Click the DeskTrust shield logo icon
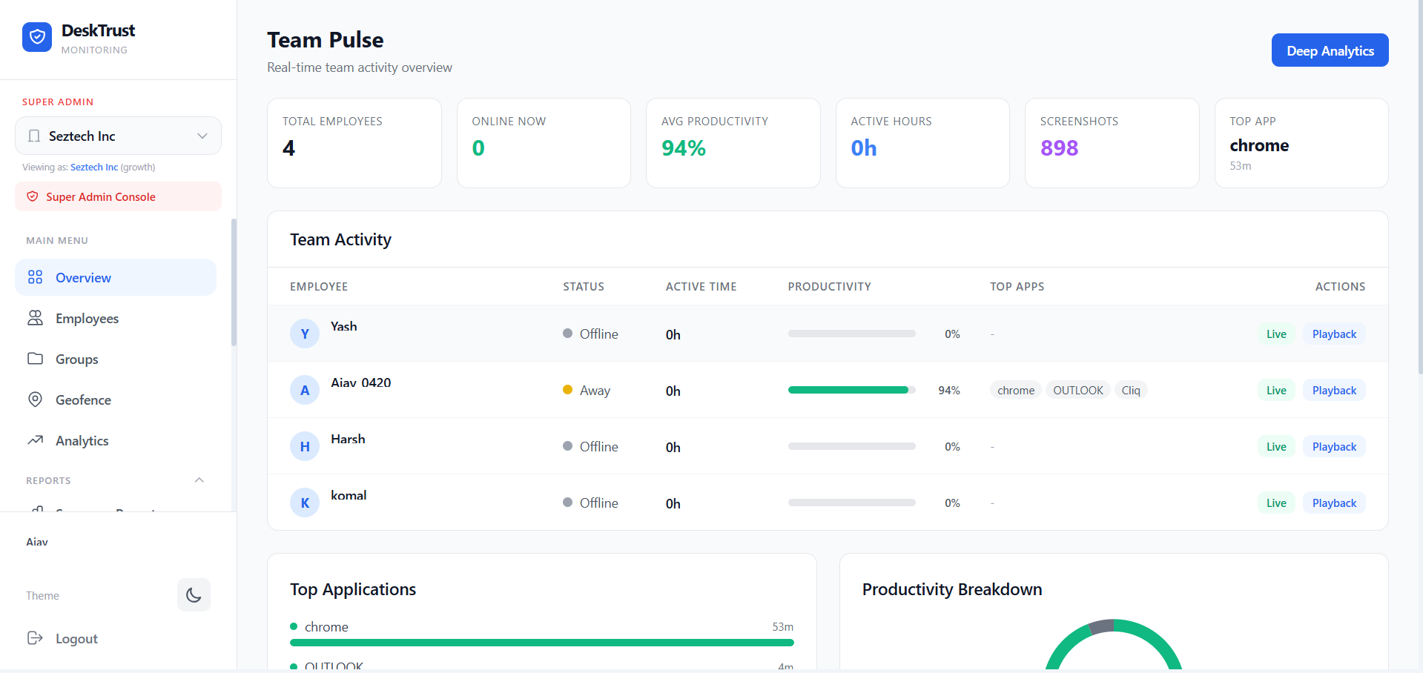Image resolution: width=1423 pixels, height=673 pixels. (x=37, y=37)
